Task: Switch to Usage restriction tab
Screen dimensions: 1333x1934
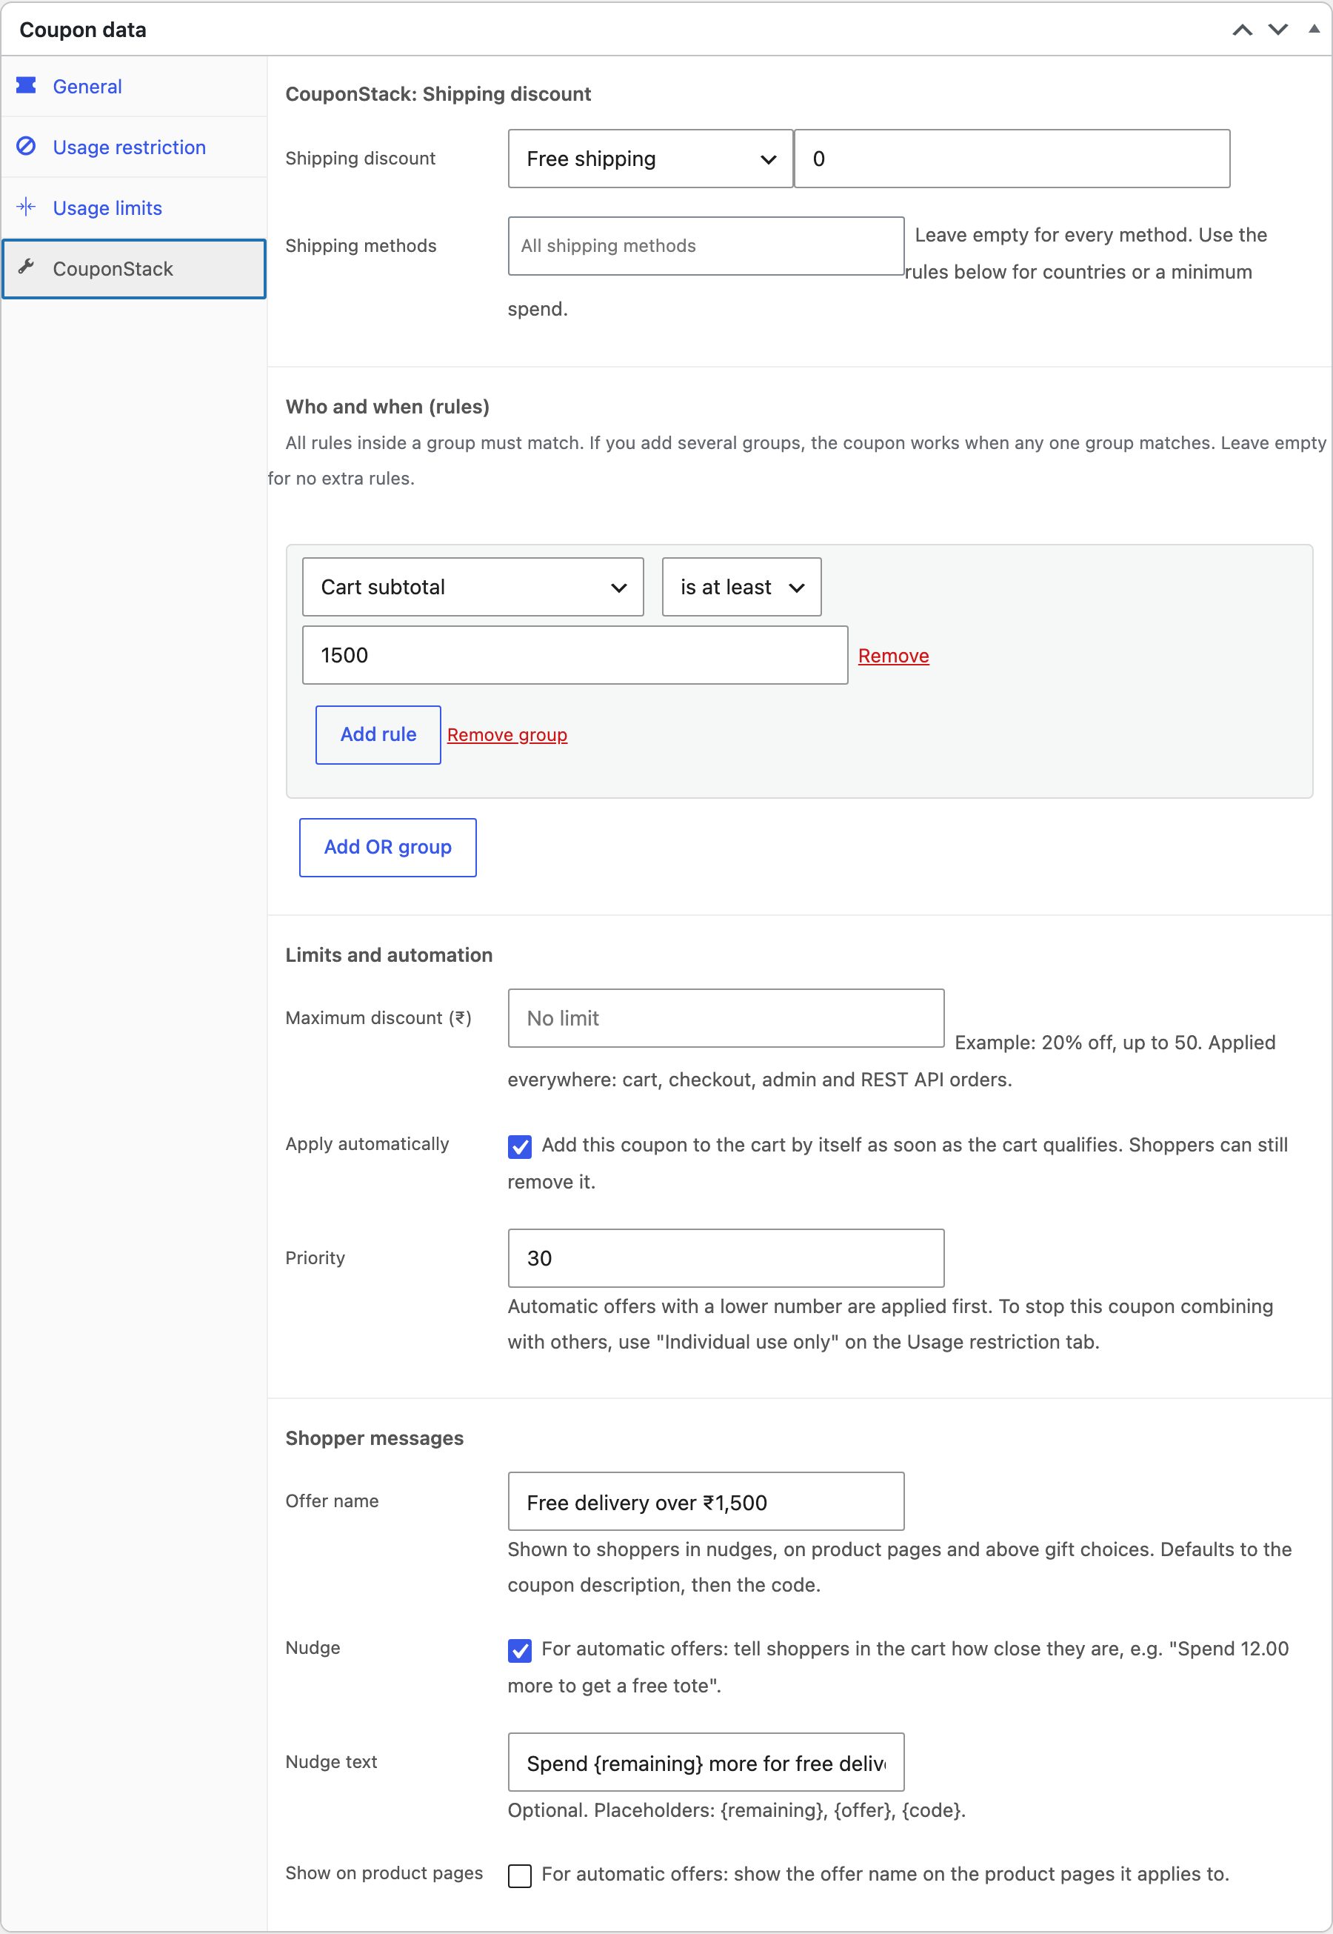Action: 133,147
